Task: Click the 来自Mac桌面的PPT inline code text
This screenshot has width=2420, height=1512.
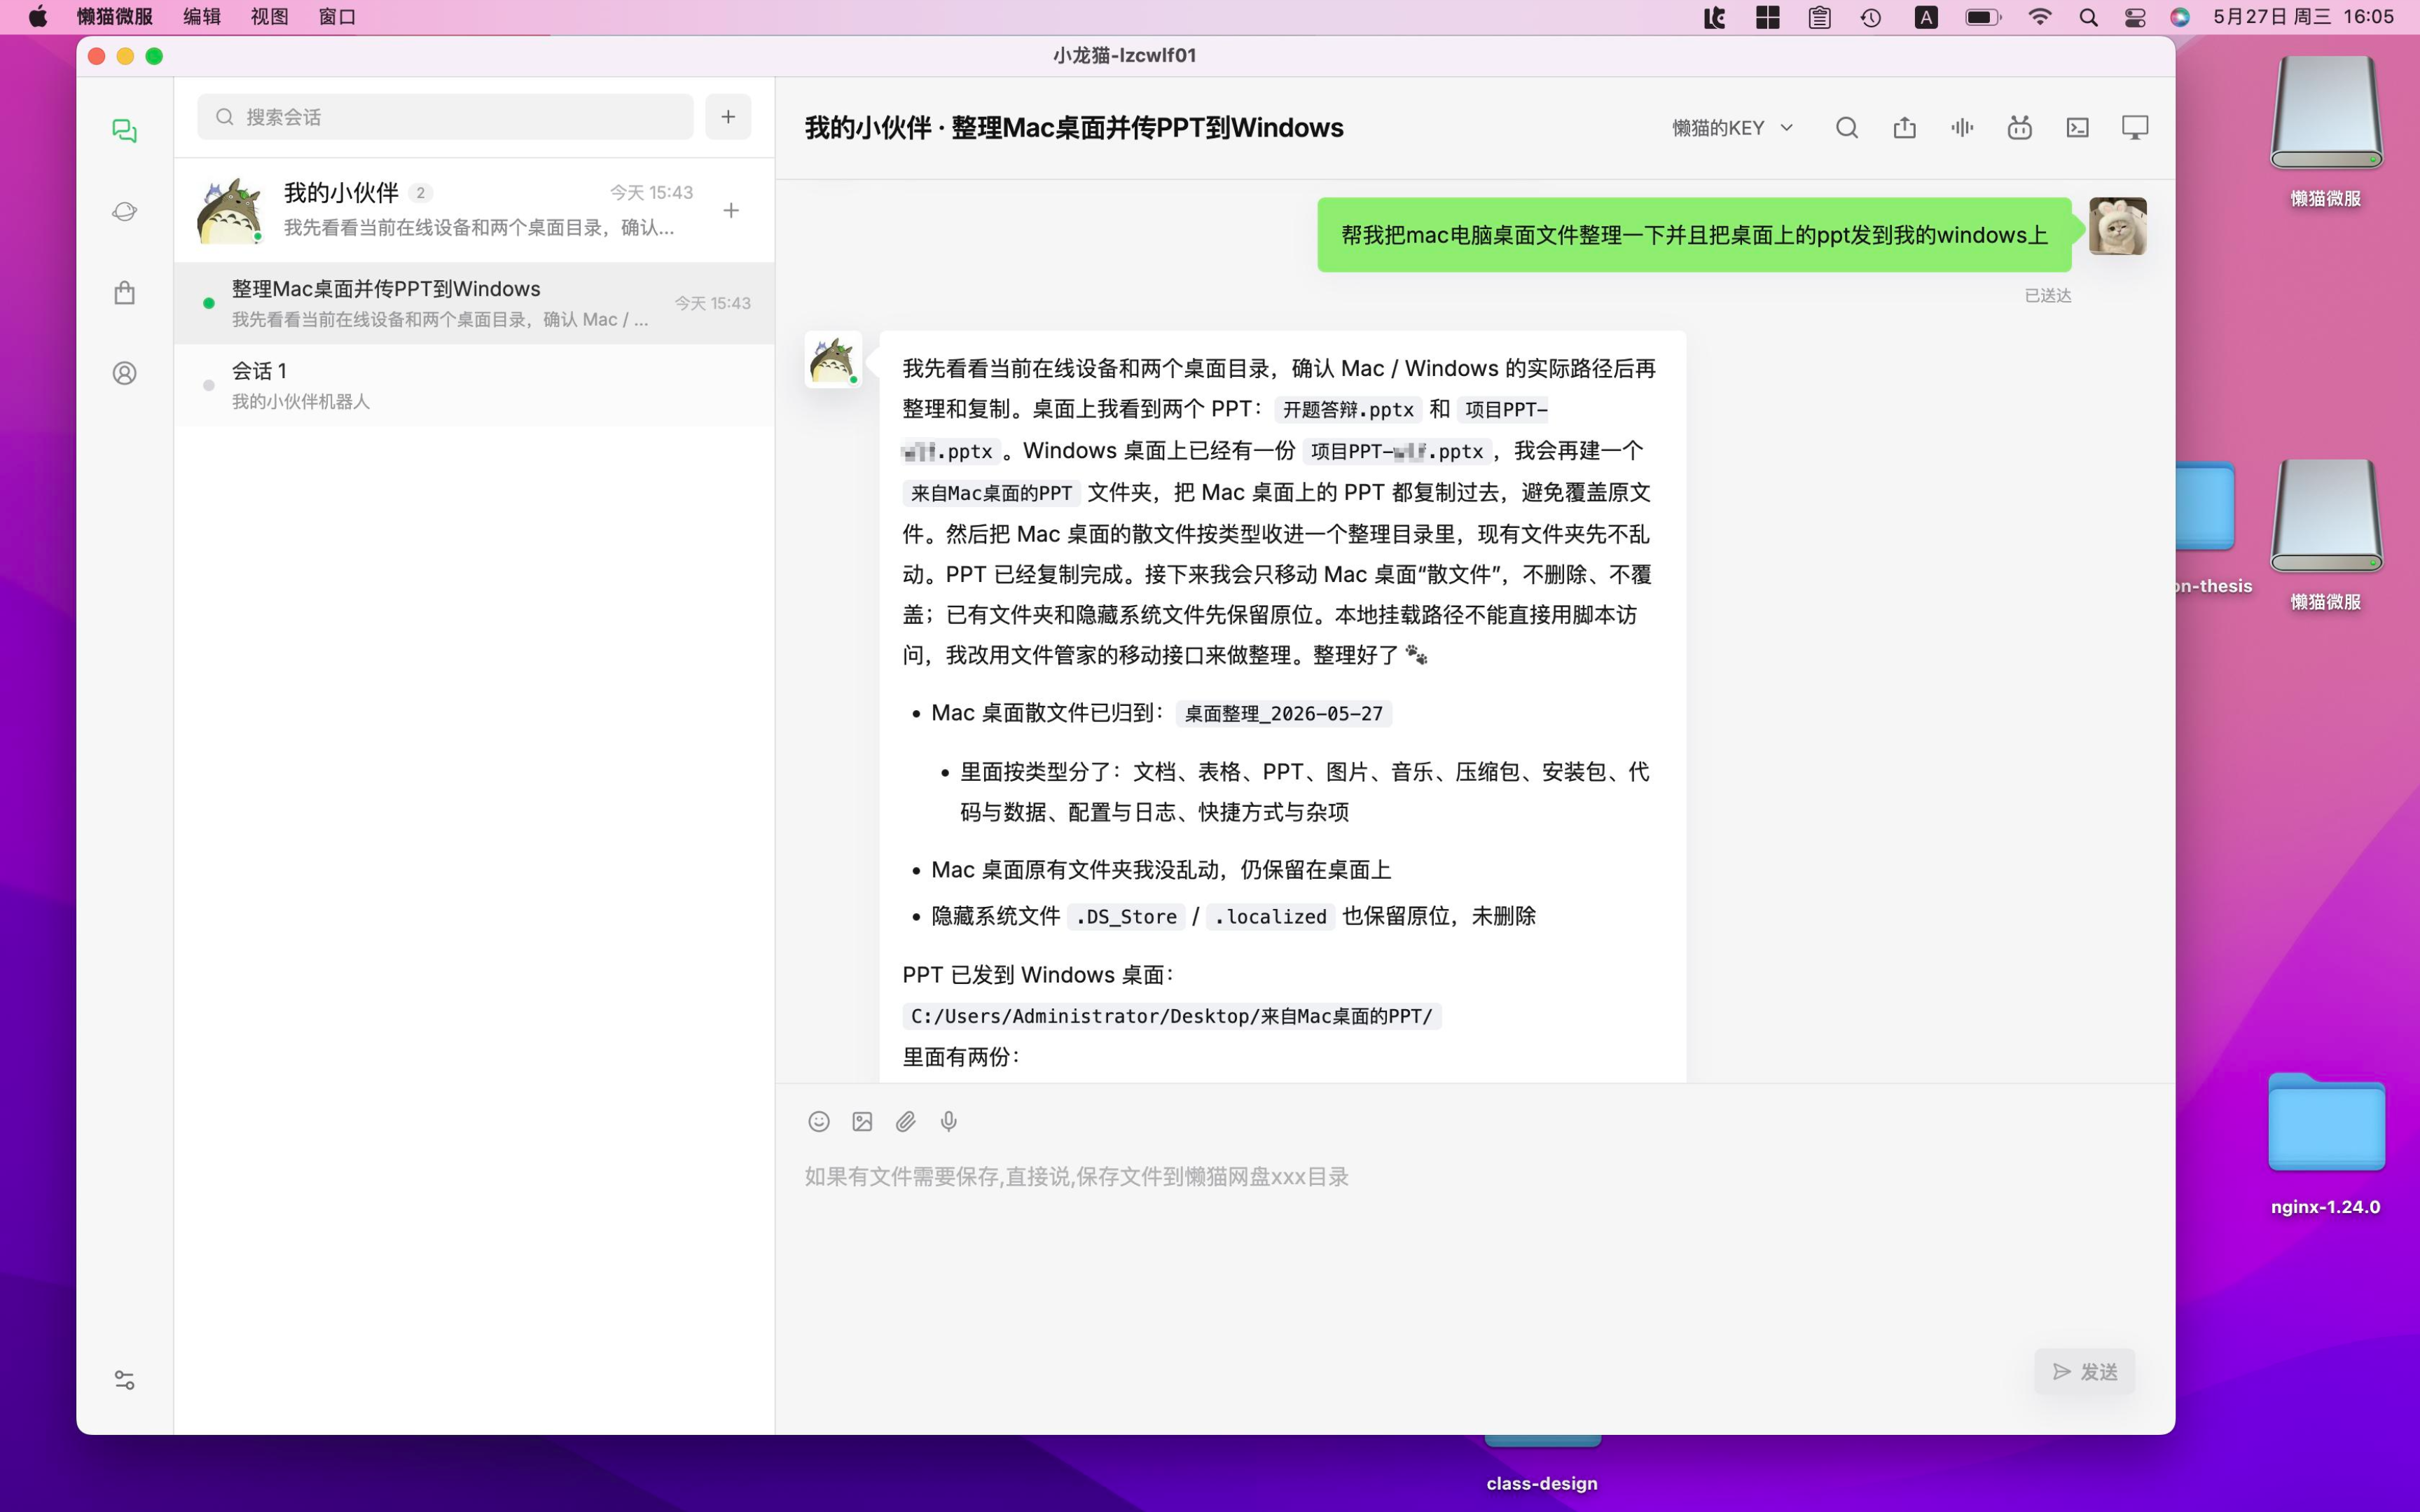Action: tap(991, 493)
